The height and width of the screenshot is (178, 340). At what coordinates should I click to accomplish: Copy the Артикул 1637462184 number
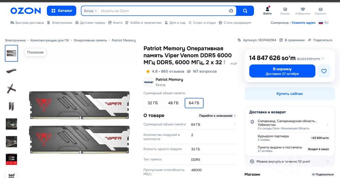pos(257,40)
